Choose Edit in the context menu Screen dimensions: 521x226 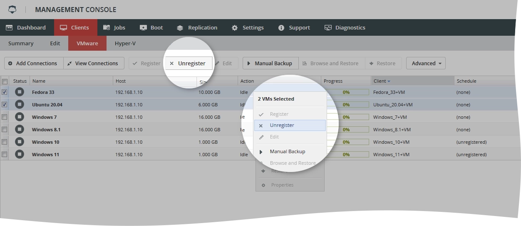(x=290, y=137)
